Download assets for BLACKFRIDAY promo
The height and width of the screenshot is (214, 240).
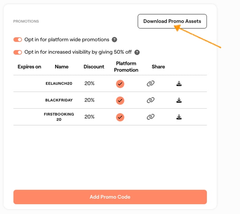tap(179, 100)
